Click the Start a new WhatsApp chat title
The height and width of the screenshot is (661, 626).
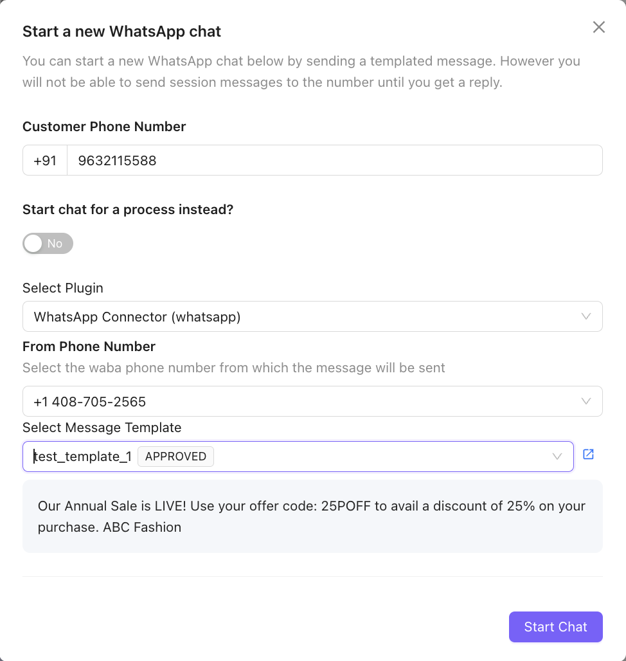(x=121, y=31)
